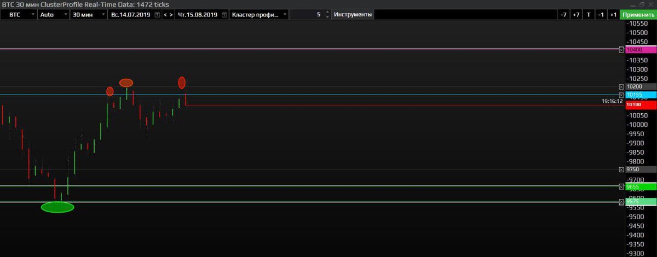The width and height of the screenshot is (657, 257).
Task: Click the +7 days button
Action: click(576, 15)
